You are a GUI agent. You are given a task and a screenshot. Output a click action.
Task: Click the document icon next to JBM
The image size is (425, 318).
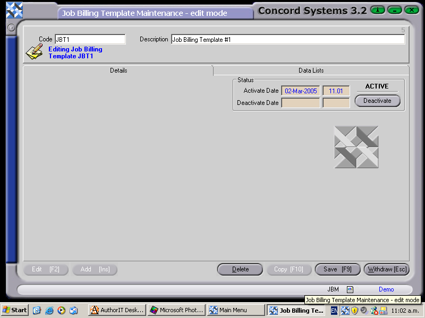click(350, 289)
